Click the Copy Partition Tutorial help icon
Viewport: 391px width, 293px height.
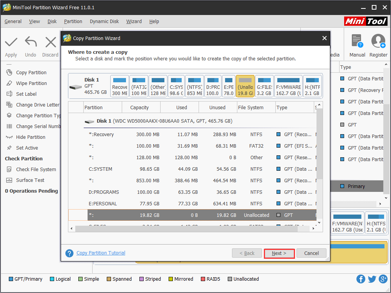tap(70, 253)
